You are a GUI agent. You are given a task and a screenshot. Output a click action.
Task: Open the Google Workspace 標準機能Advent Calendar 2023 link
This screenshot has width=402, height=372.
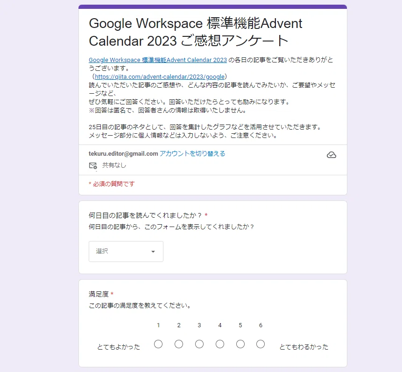(x=158, y=60)
